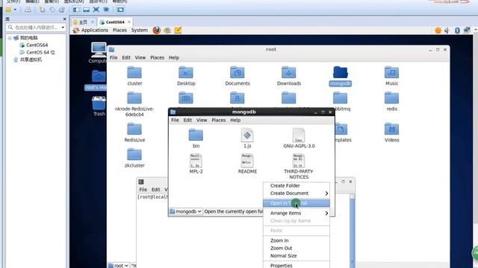Image resolution: width=478 pixels, height=268 pixels.
Task: Expand the Create Document submenu
Action: pyautogui.click(x=297, y=194)
